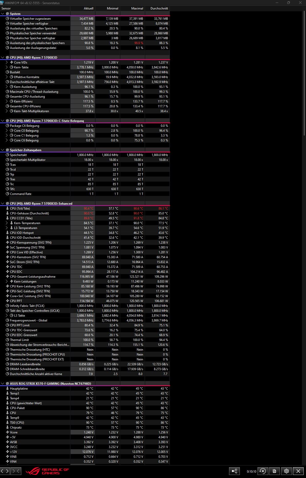Collapse the ASUS ROG STRIX X570-F GAMING group

(x=3, y=383)
